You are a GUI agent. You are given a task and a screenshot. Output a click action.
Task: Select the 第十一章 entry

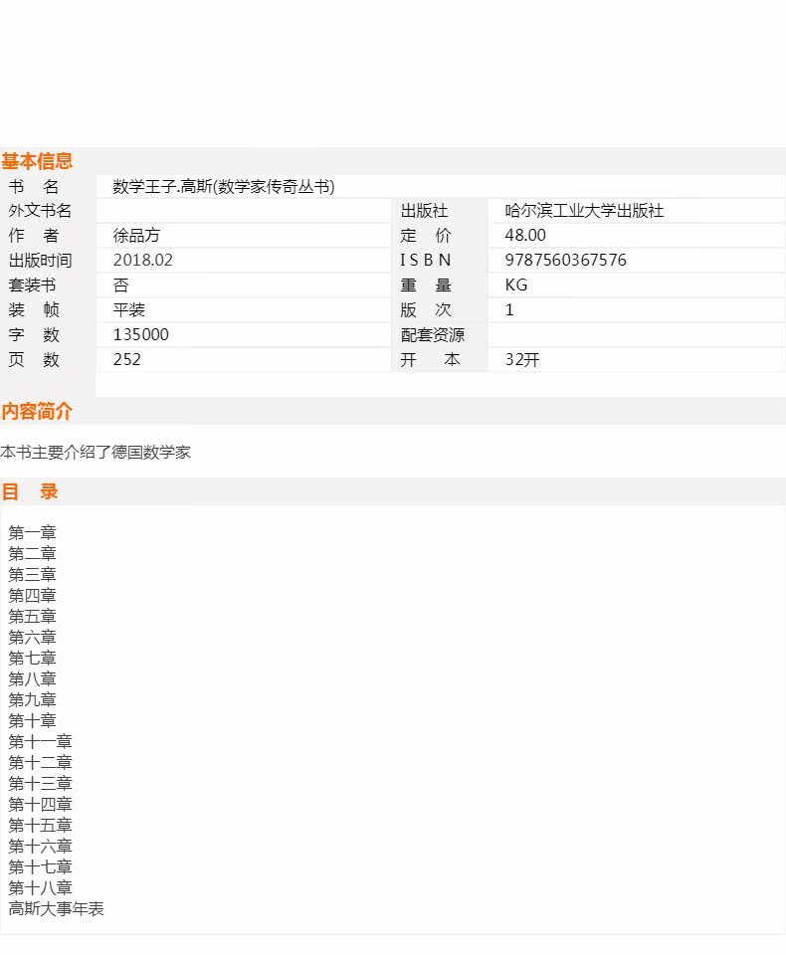point(40,741)
